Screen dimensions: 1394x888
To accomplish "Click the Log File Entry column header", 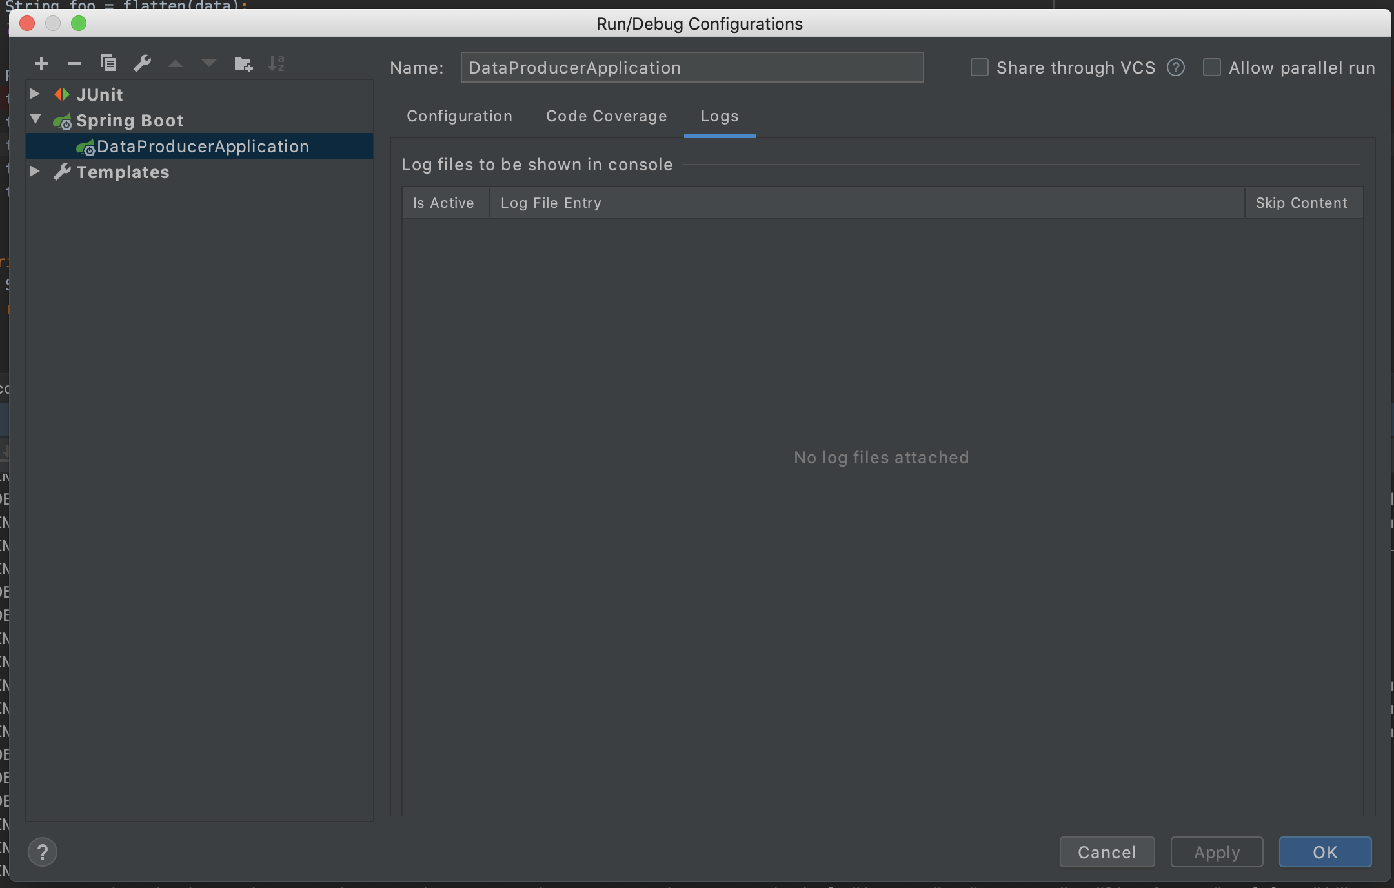I will tap(867, 203).
